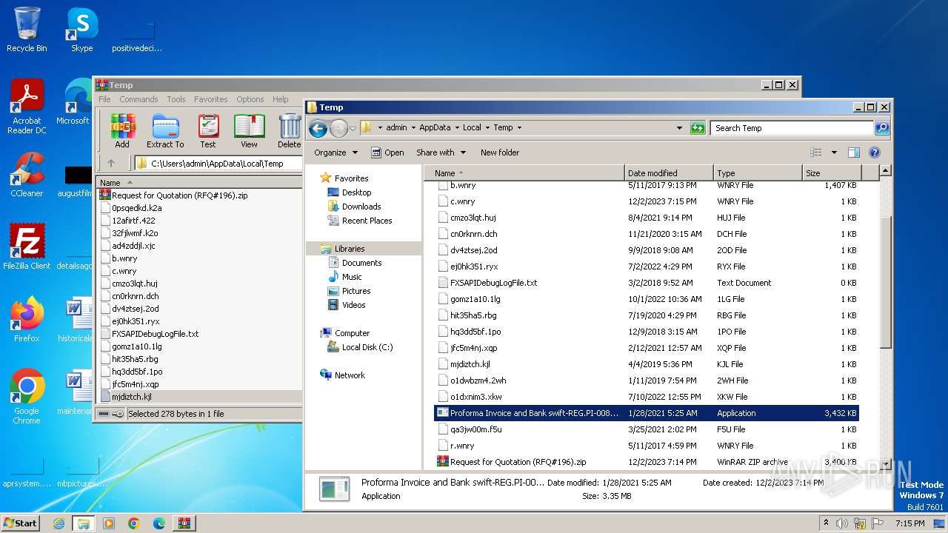Viewport: 948px width, 533px height.
Task: Click WinRAR path address field
Action: click(219, 164)
